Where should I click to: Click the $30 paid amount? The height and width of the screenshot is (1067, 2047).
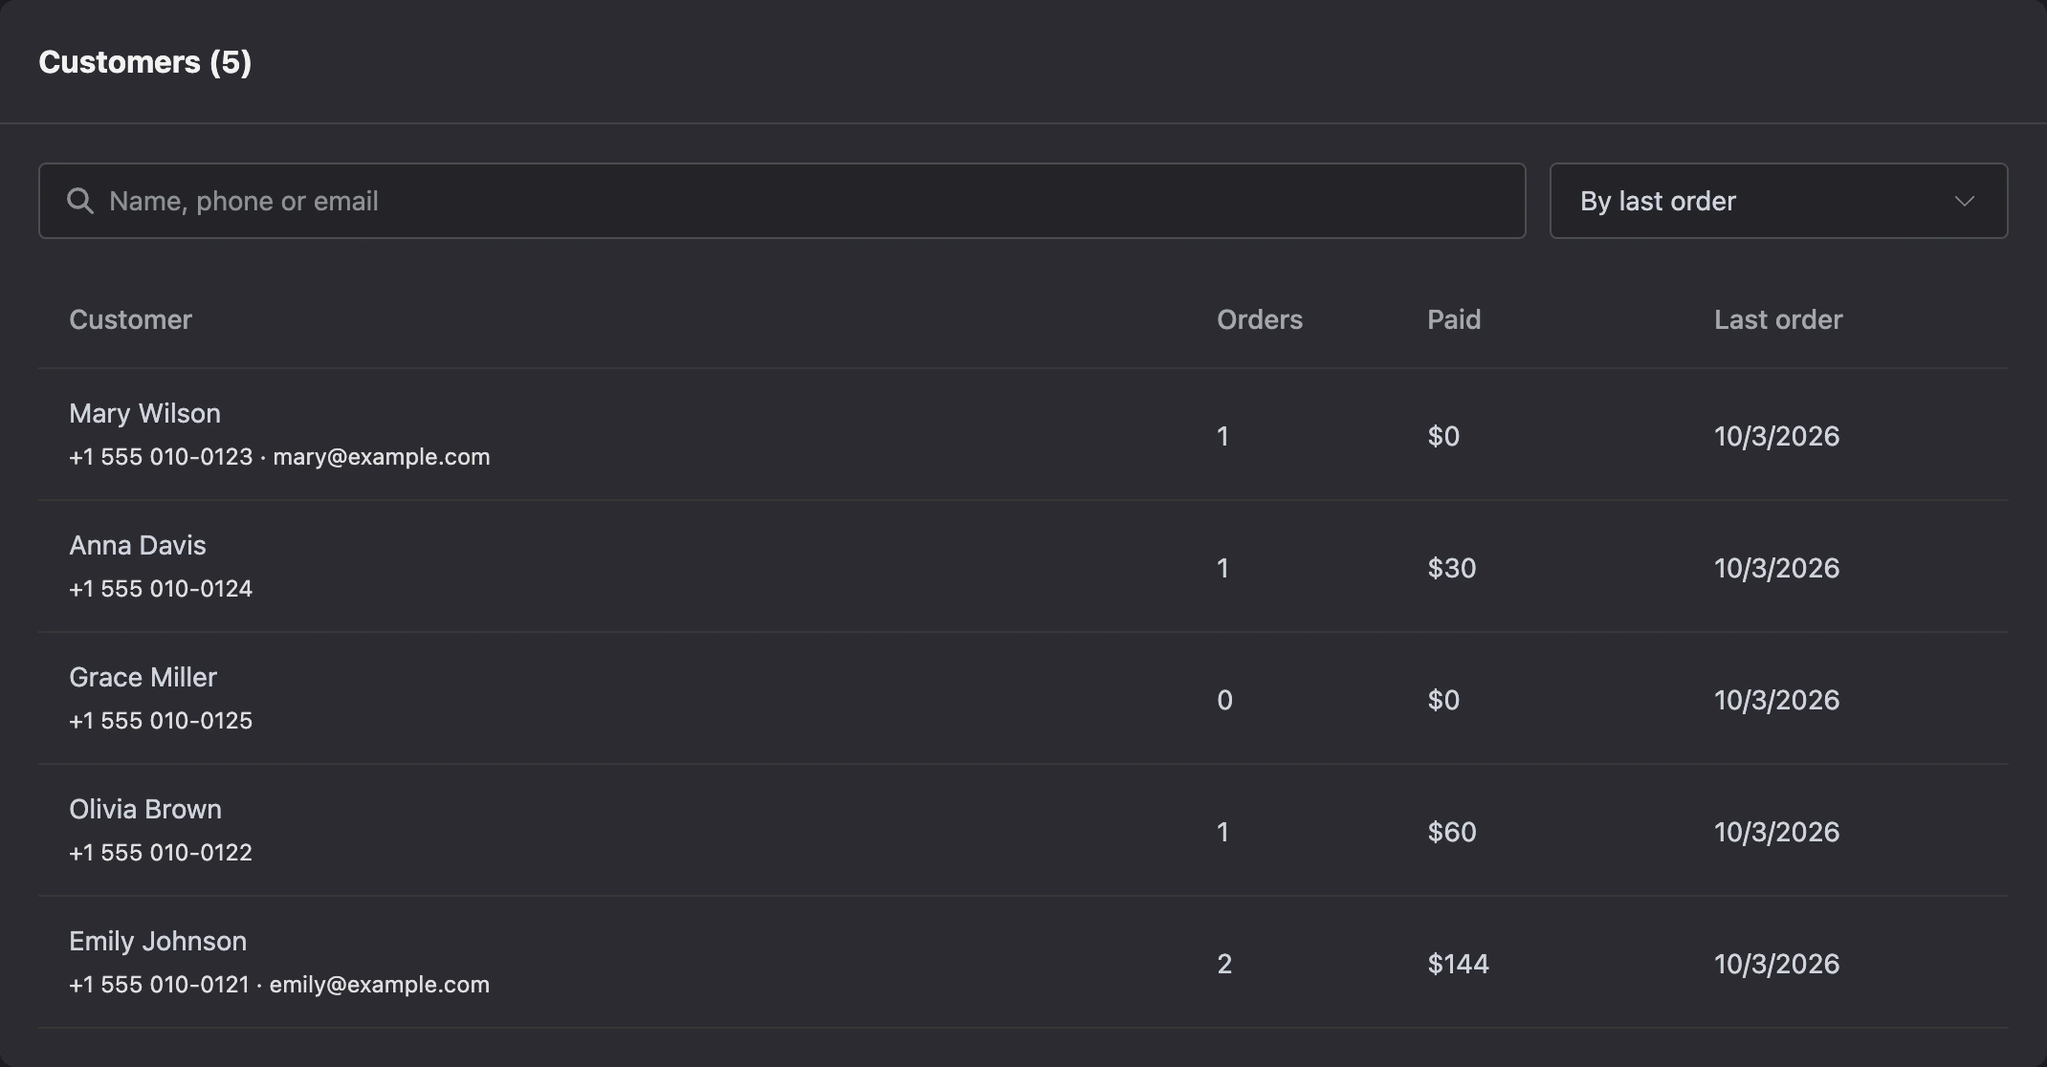pyautogui.click(x=1452, y=568)
